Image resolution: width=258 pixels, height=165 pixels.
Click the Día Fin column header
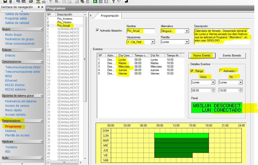157,56
